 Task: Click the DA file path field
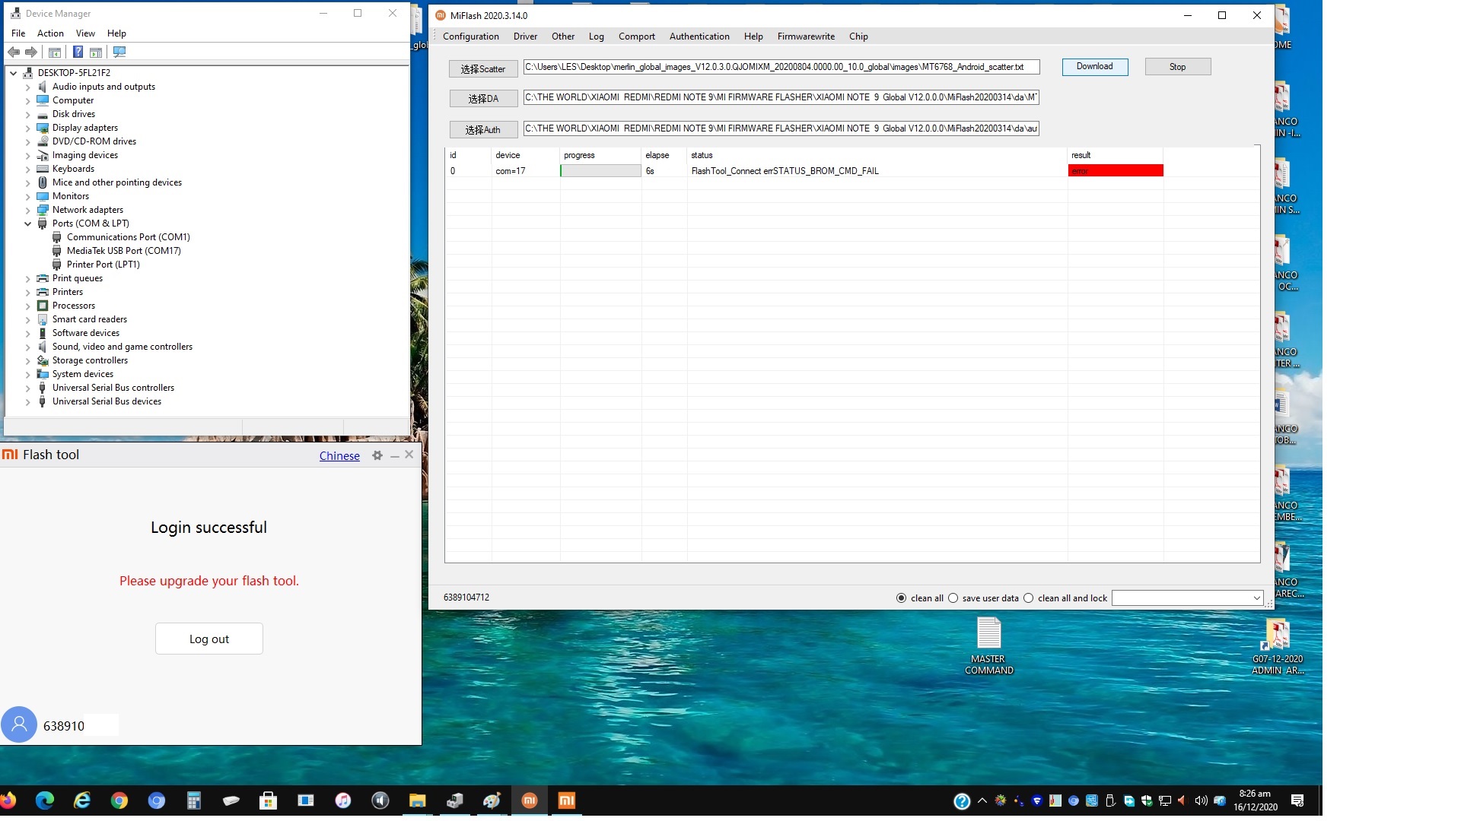(x=781, y=97)
